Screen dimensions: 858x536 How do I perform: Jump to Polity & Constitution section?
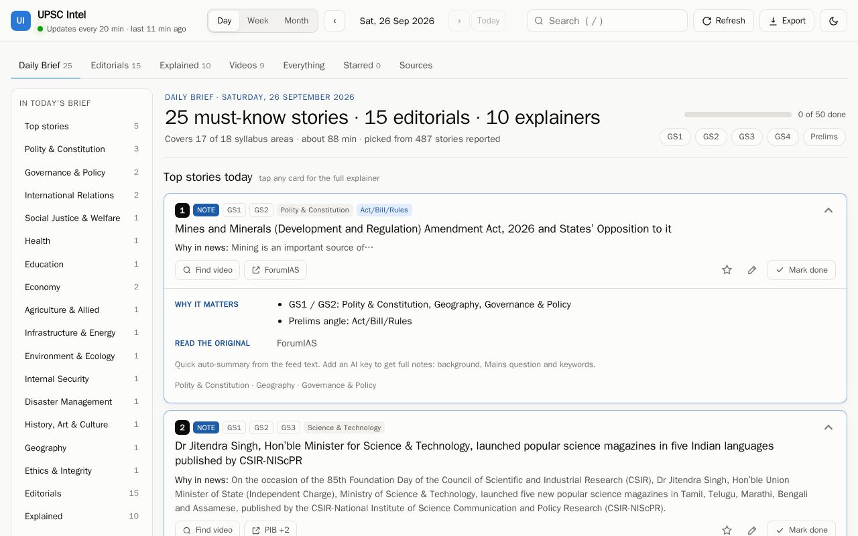(x=82, y=149)
